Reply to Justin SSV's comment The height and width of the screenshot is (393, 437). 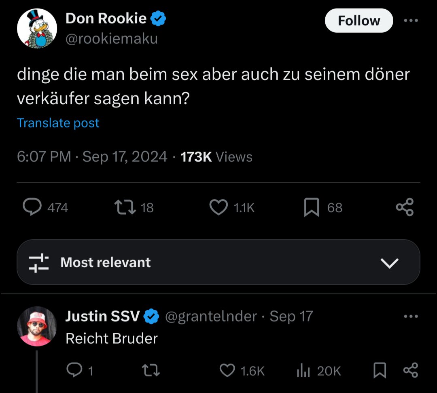click(x=73, y=370)
